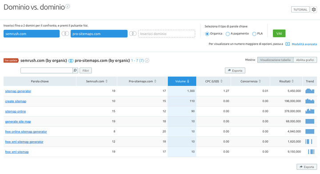Click the trend chart for free xml sitemap generator
320x174 pixels.
[309, 142]
